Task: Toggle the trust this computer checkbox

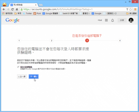Action: [18, 67]
